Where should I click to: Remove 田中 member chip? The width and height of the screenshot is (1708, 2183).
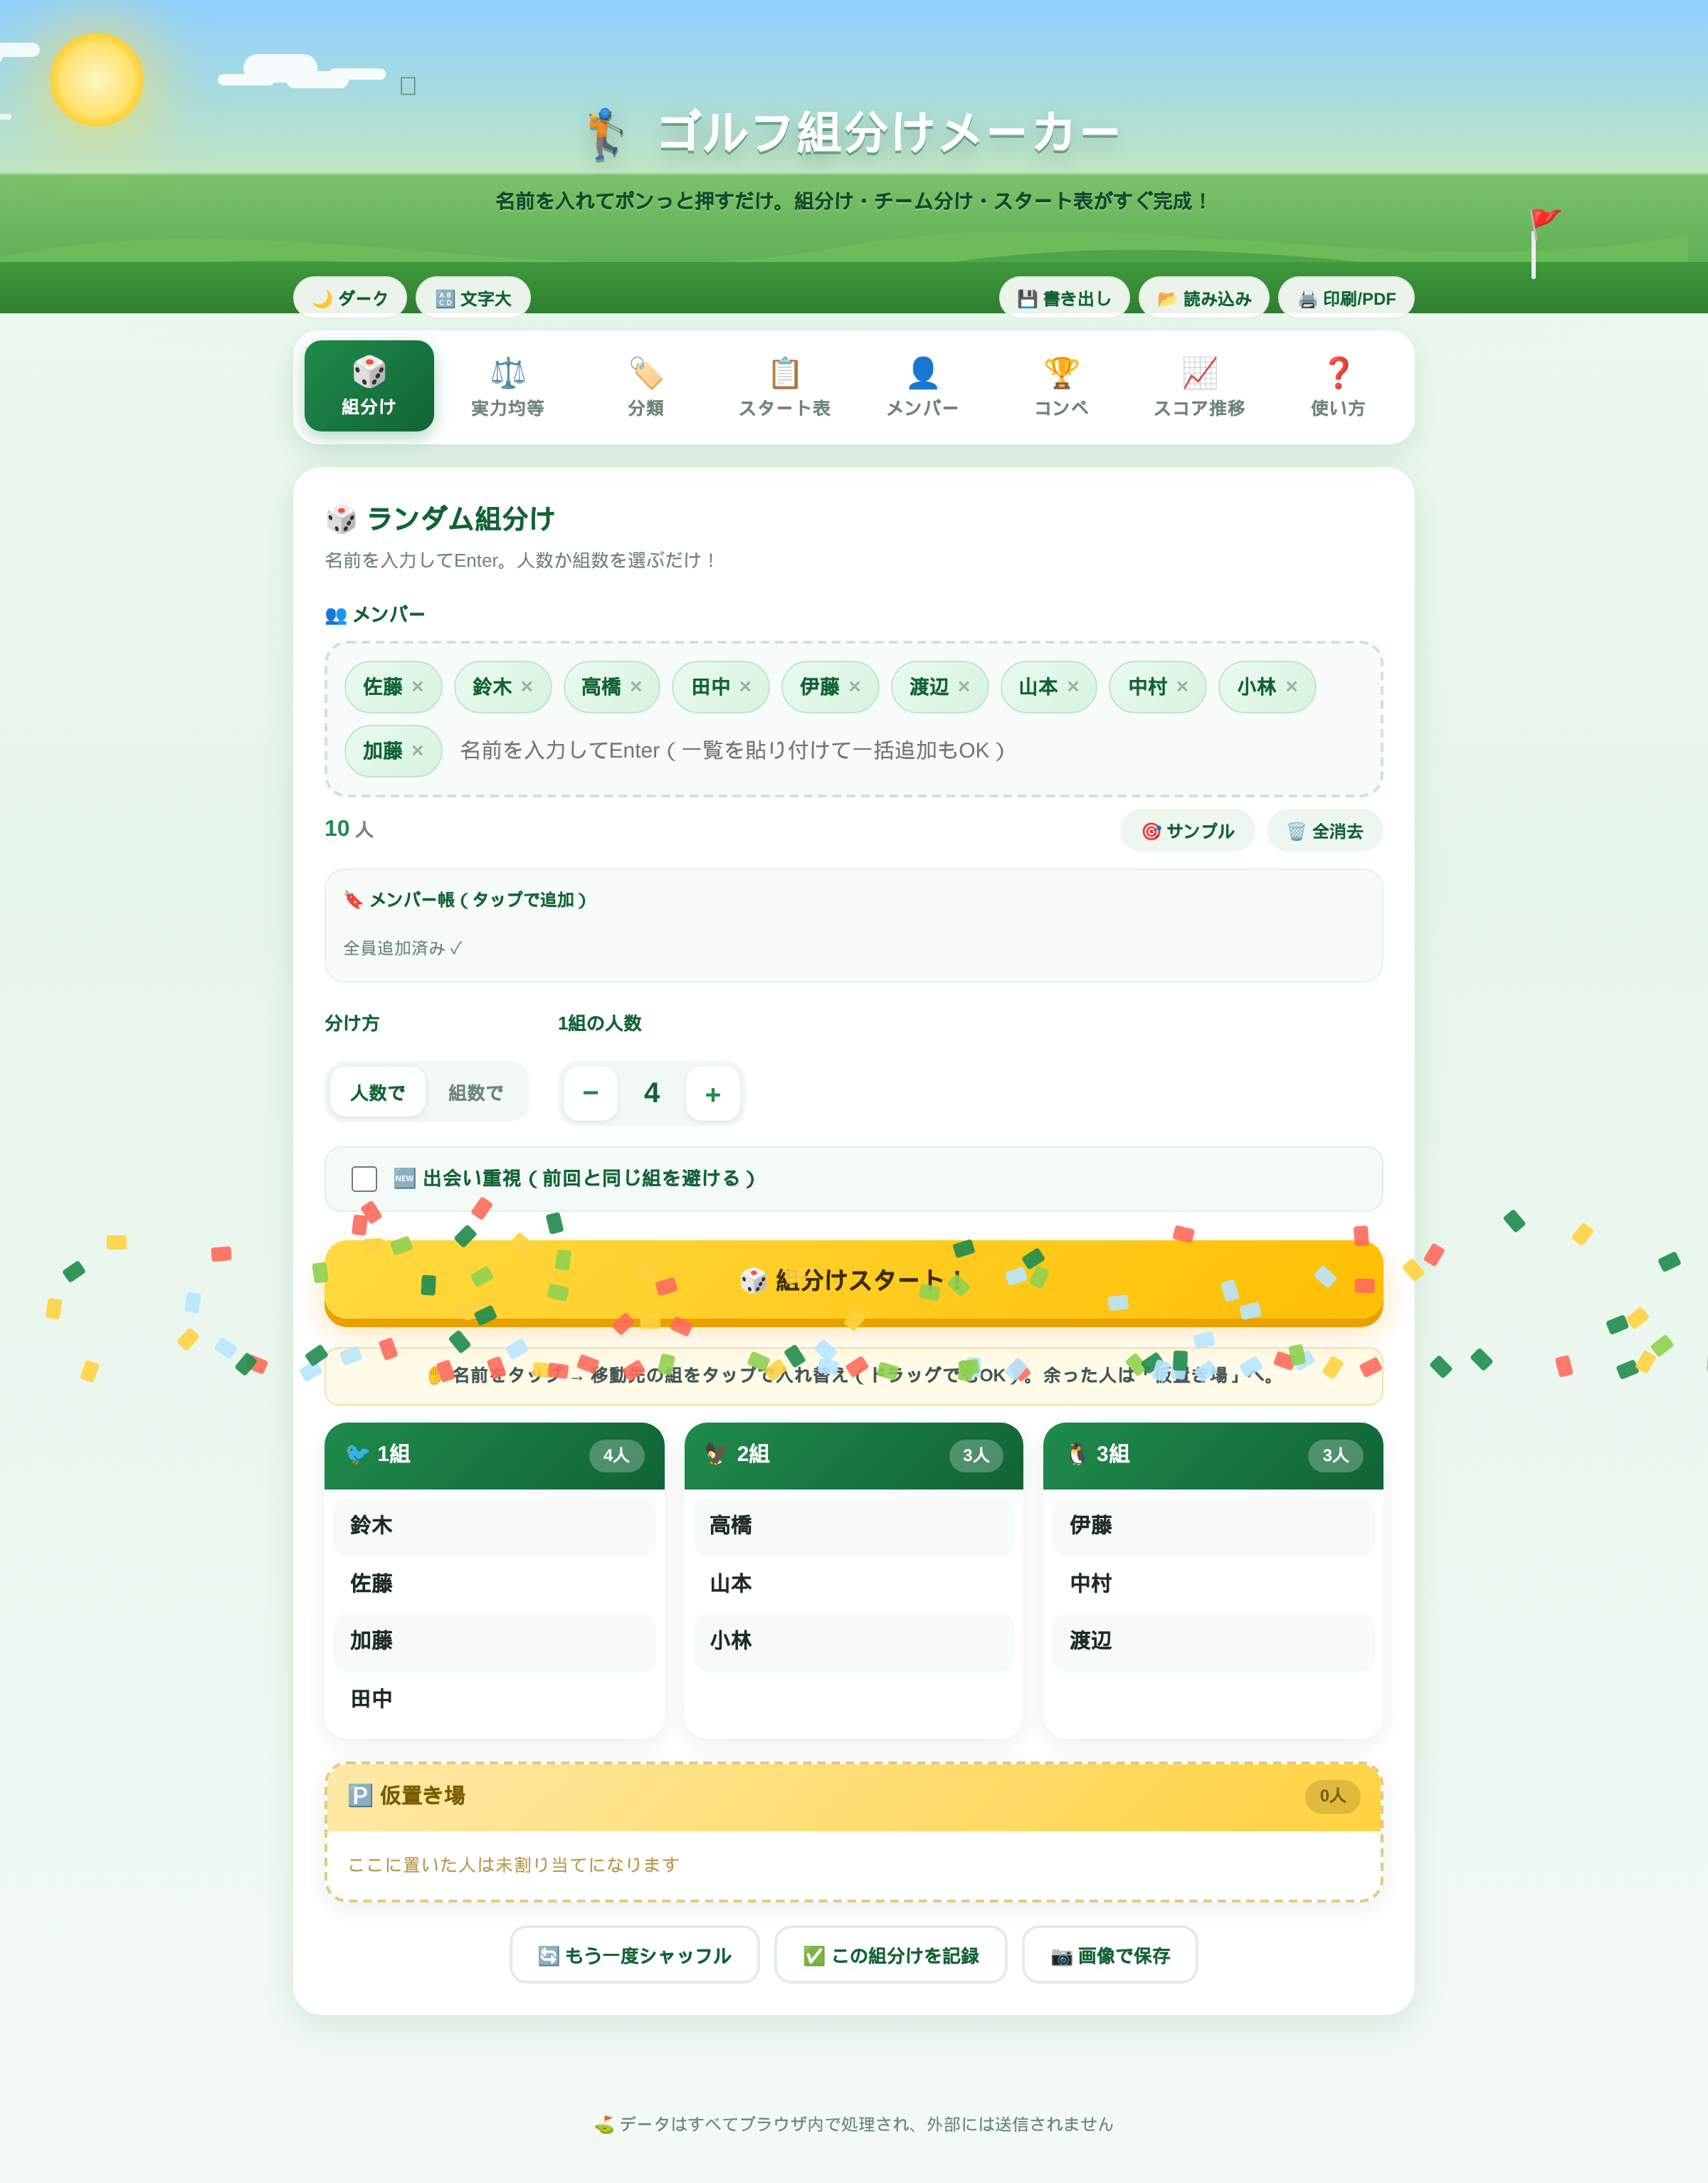(745, 686)
